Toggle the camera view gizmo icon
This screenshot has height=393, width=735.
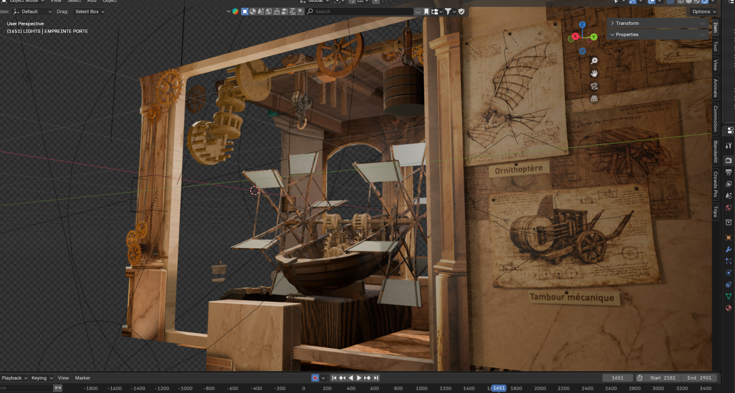(x=594, y=86)
